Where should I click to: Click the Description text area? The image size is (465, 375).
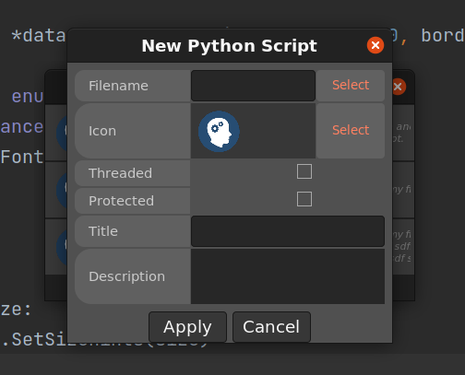click(288, 276)
